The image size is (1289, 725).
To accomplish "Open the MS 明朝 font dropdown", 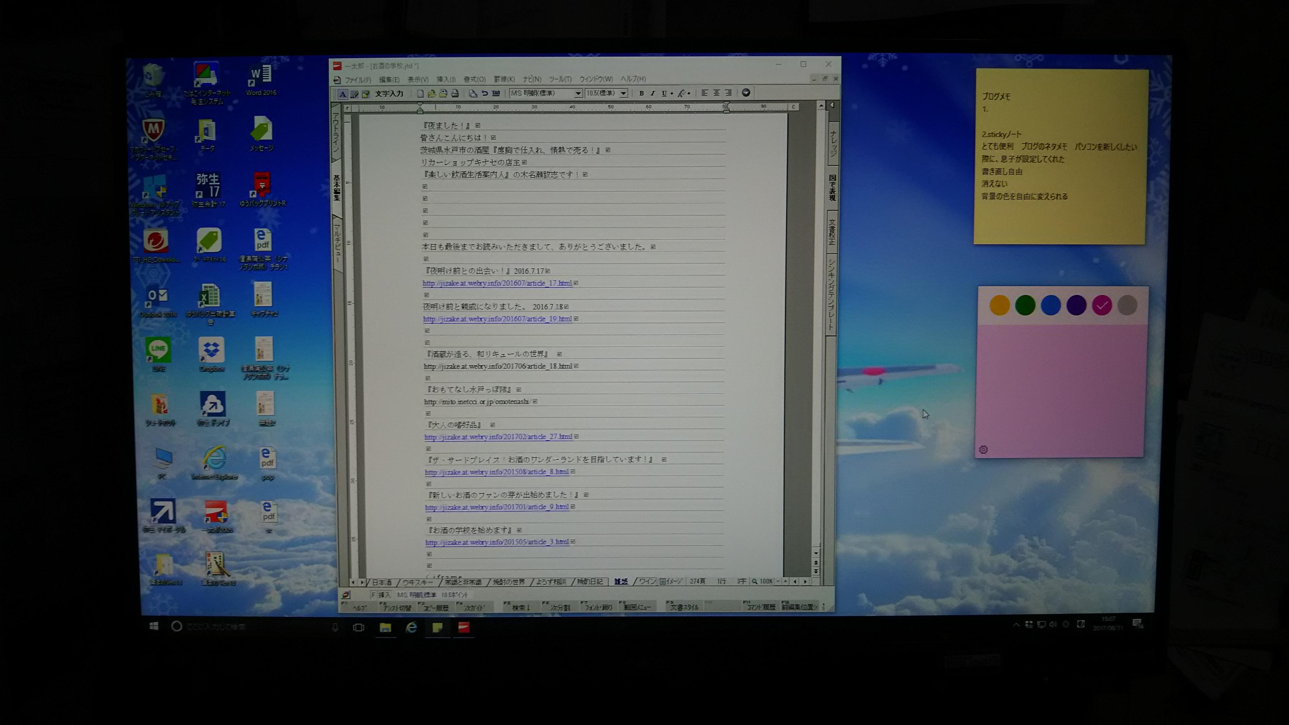I will coord(578,94).
